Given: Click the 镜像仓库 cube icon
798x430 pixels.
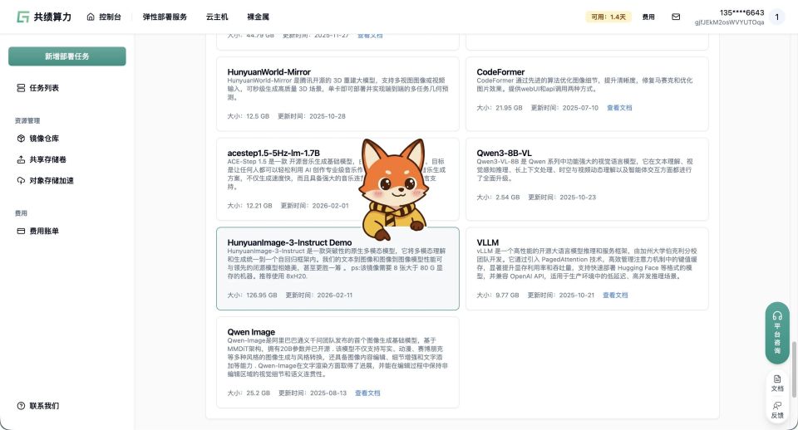Looking at the screenshot, I should tap(21, 139).
